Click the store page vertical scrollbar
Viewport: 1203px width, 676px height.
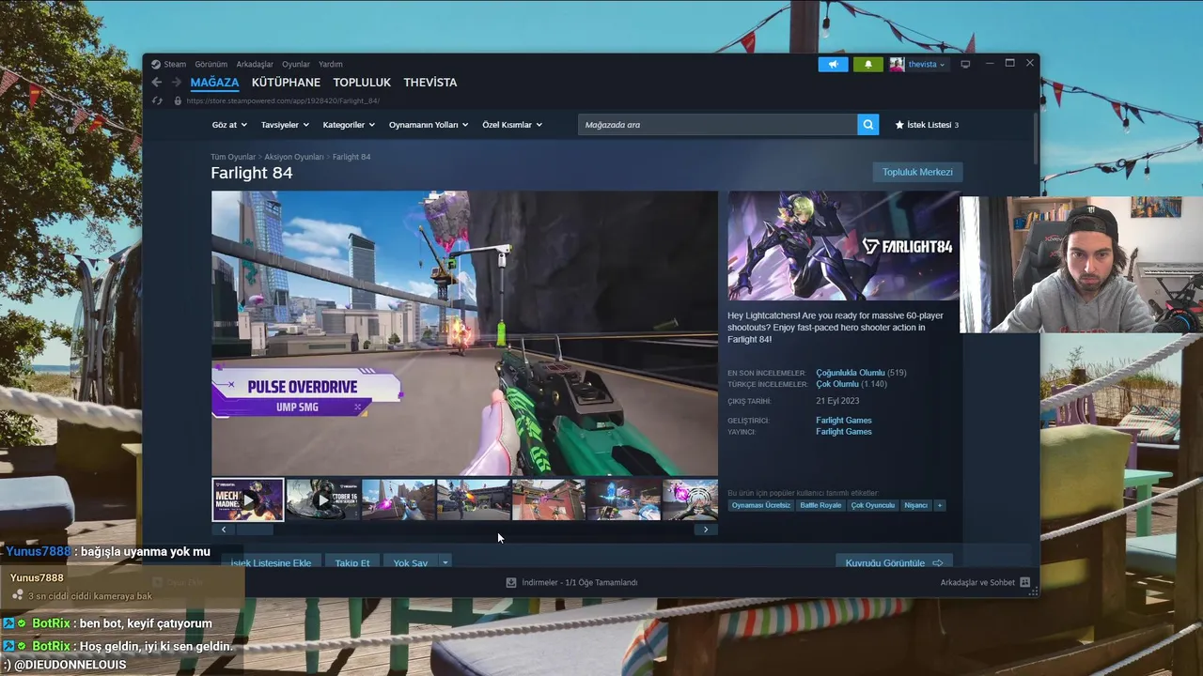(x=1036, y=137)
